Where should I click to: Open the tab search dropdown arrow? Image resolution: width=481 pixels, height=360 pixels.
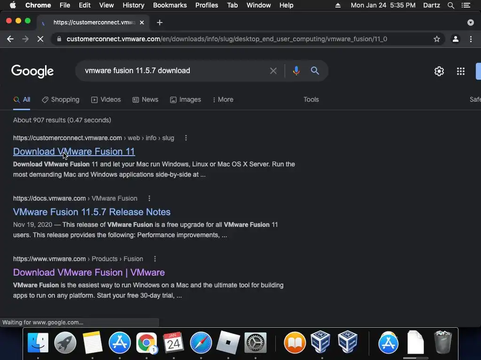[x=470, y=22]
